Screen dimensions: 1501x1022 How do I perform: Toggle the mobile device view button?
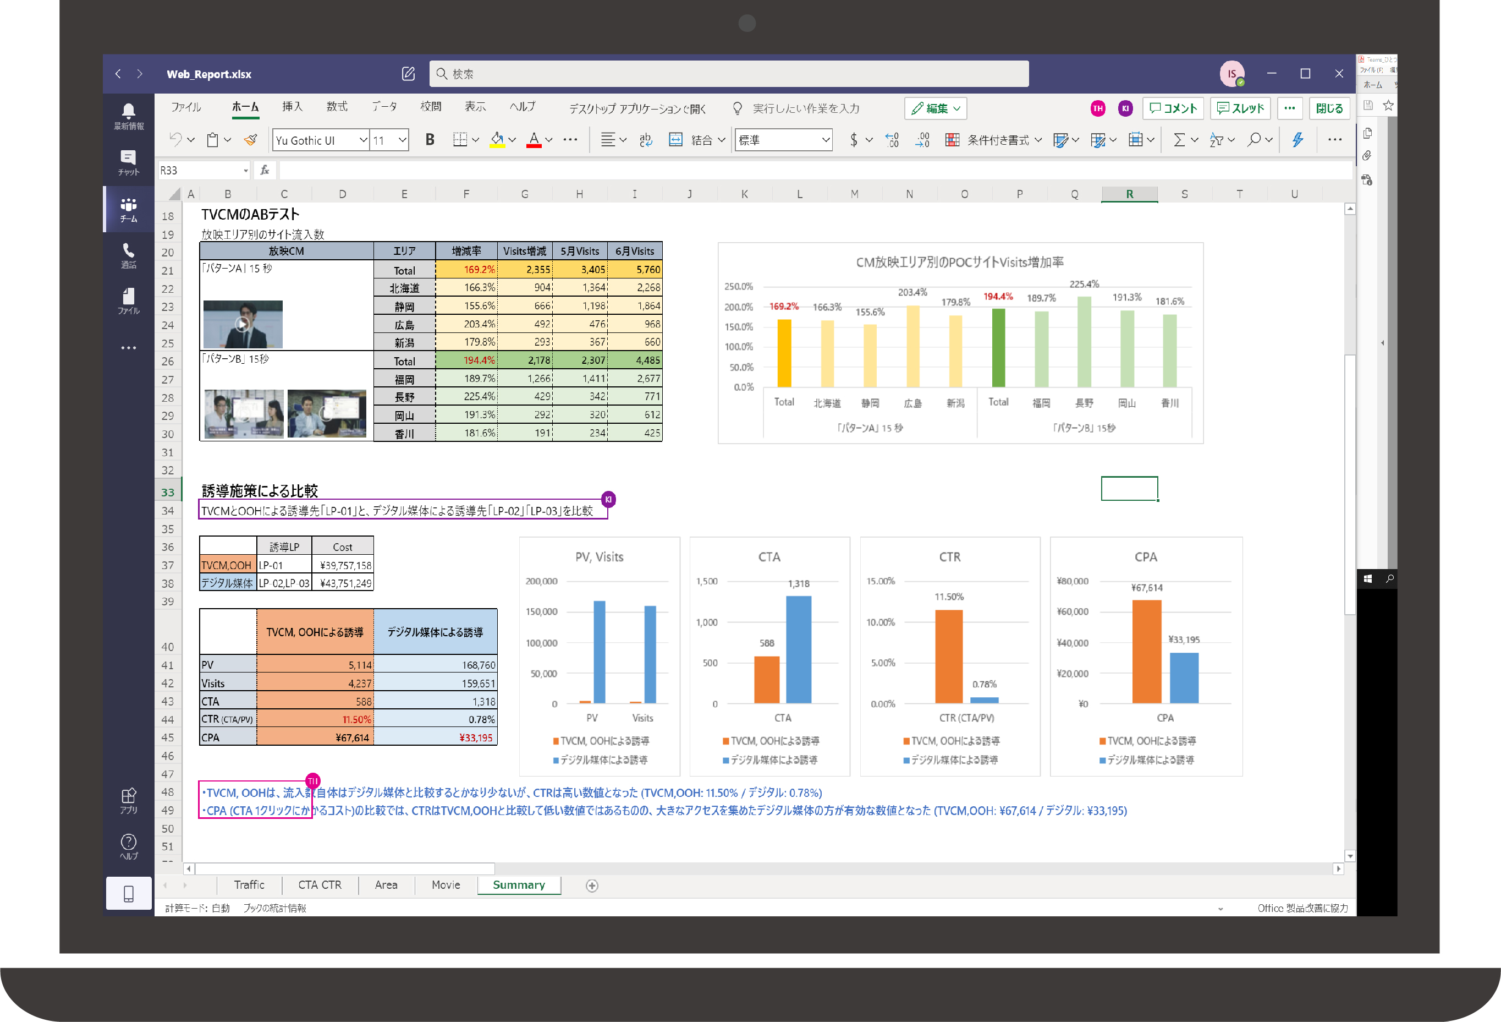(x=129, y=893)
